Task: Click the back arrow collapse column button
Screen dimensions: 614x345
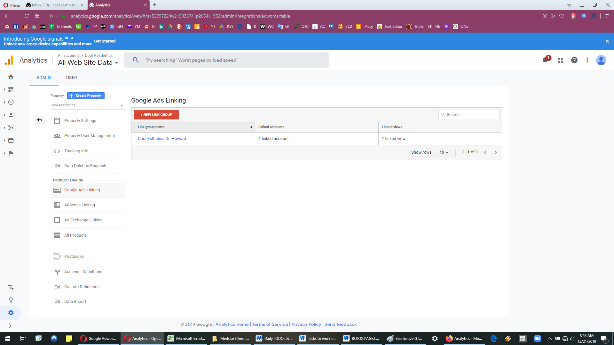Action: click(40, 120)
